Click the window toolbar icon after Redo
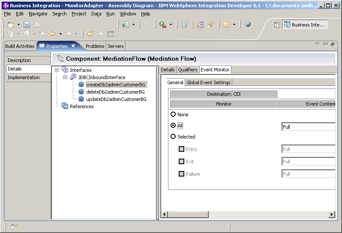The width and height of the screenshot is (342, 233). click(111, 34)
